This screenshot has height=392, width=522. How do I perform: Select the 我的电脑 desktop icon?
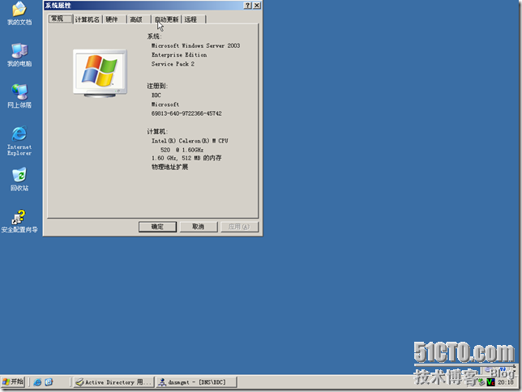point(19,55)
